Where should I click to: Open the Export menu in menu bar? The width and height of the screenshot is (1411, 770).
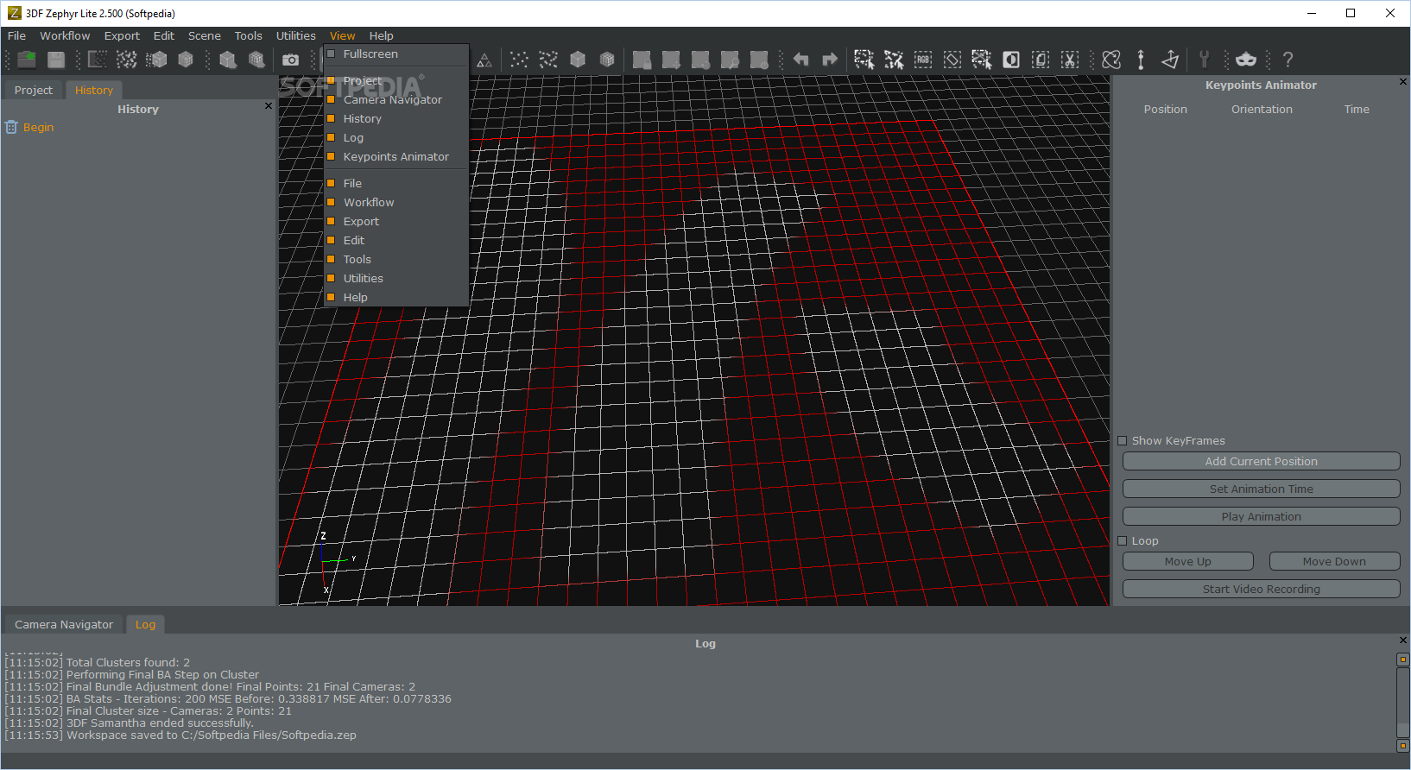[x=122, y=35]
